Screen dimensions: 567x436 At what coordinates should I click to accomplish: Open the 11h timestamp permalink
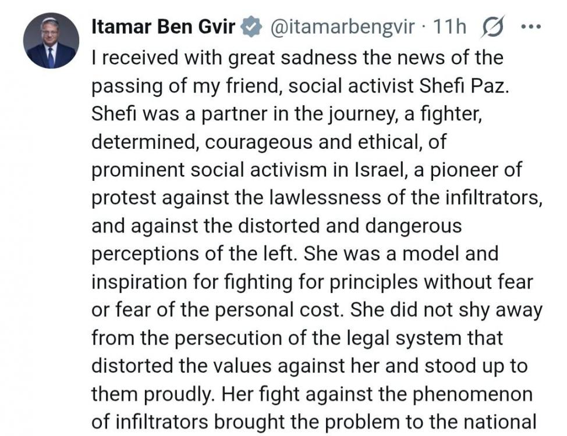pos(449,27)
